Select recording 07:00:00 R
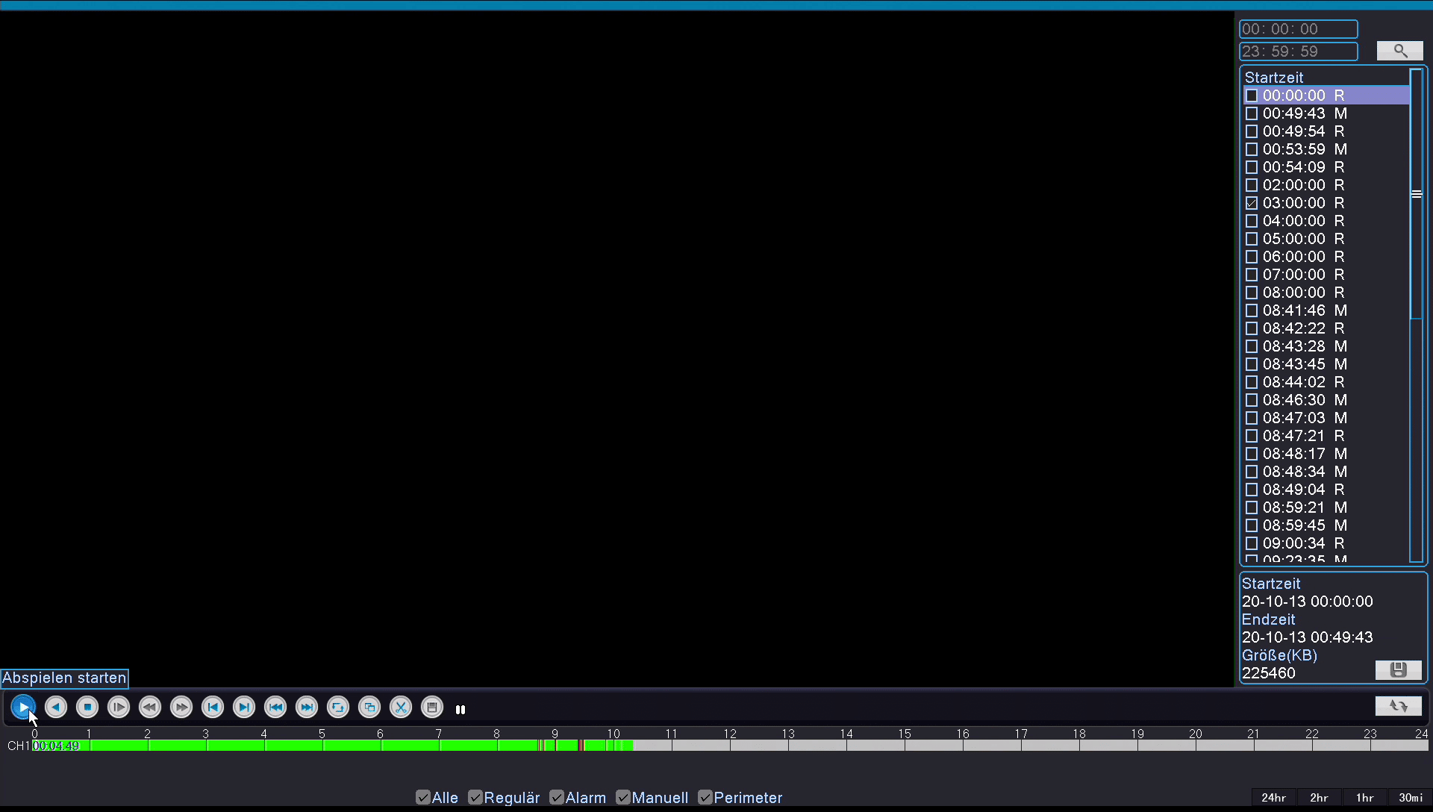This screenshot has width=1433, height=812. pos(1326,275)
